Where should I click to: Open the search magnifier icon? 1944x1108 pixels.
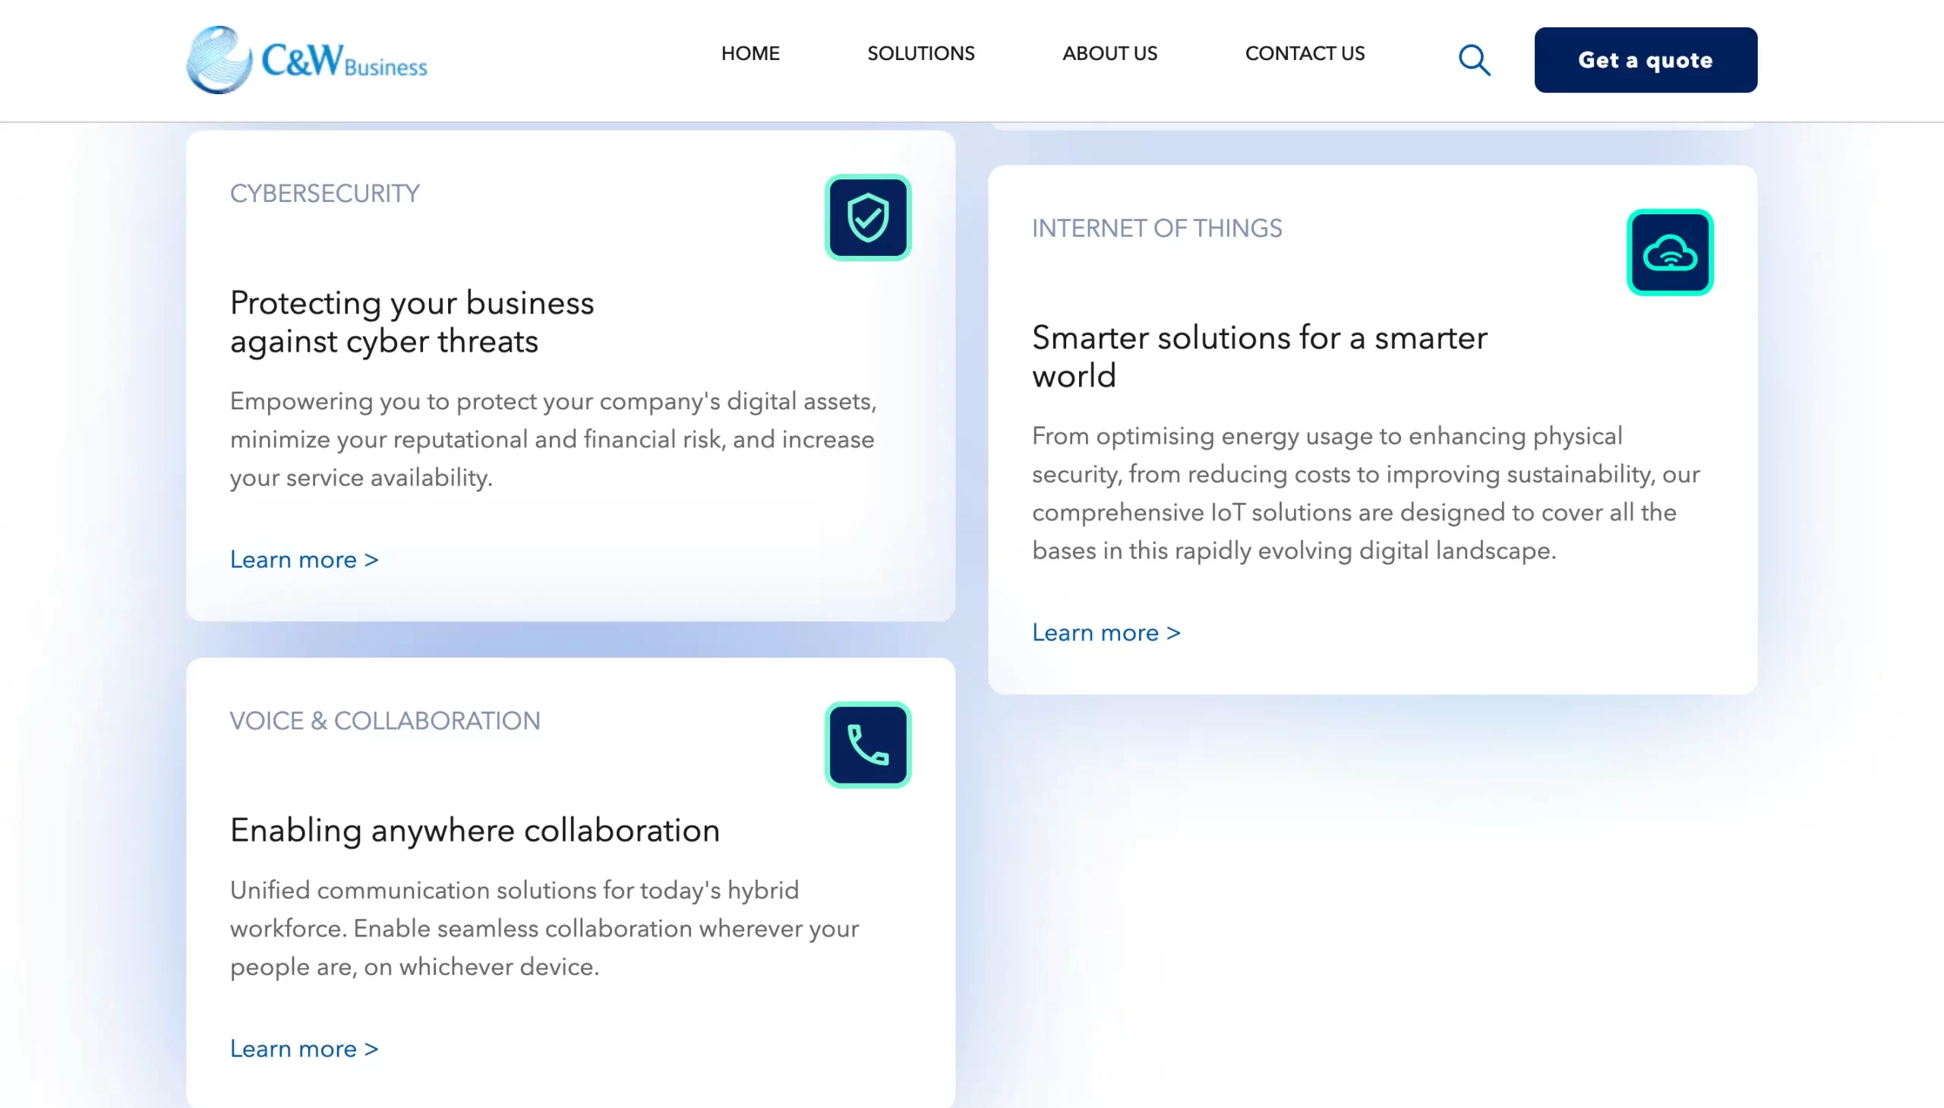[1473, 59]
